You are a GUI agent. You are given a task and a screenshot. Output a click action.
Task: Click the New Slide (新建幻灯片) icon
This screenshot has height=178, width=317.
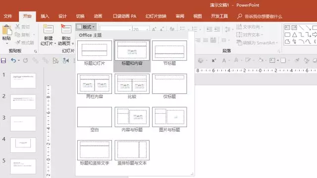click(49, 29)
